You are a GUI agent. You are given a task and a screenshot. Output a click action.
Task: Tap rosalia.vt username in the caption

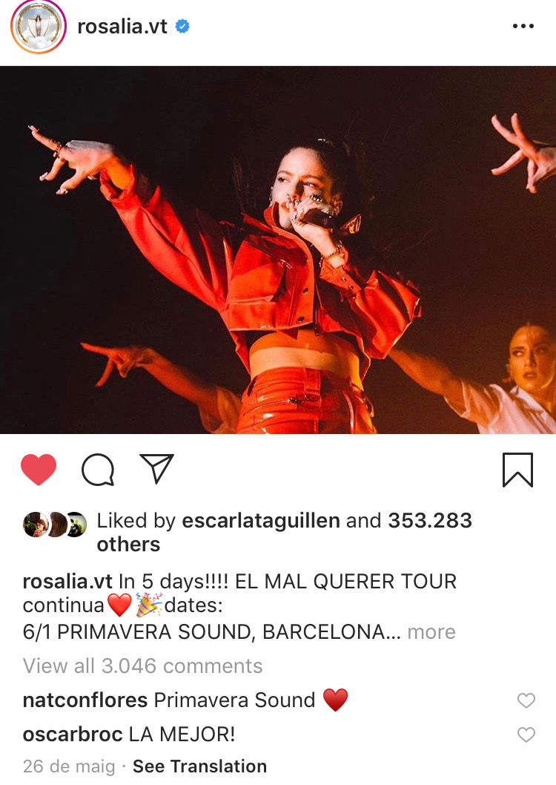(67, 582)
